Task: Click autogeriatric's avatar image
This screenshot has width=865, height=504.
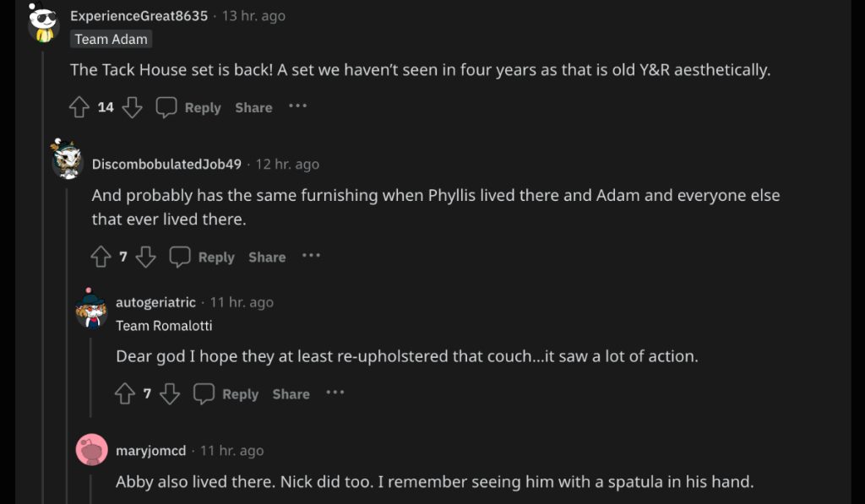Action: (x=90, y=309)
